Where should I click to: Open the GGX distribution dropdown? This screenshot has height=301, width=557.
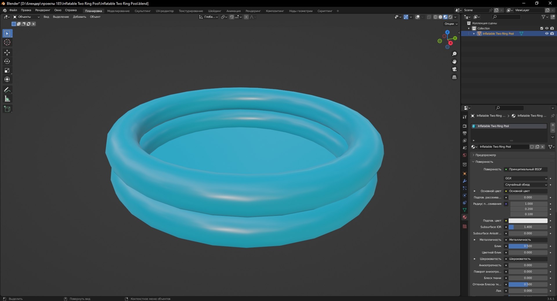point(526,178)
